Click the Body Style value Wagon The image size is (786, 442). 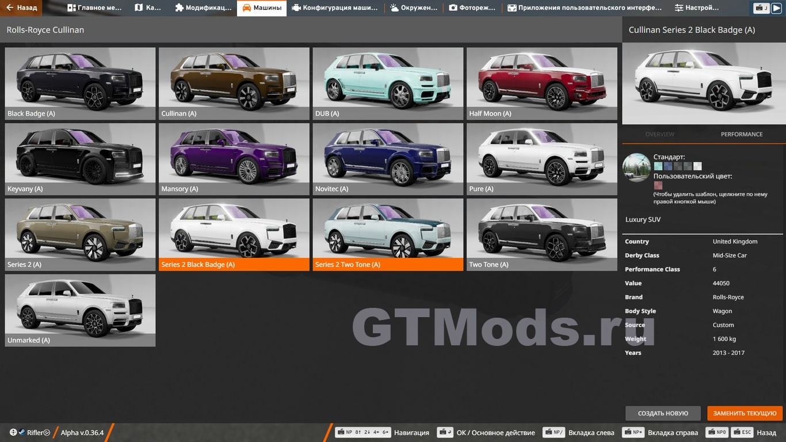pos(722,311)
